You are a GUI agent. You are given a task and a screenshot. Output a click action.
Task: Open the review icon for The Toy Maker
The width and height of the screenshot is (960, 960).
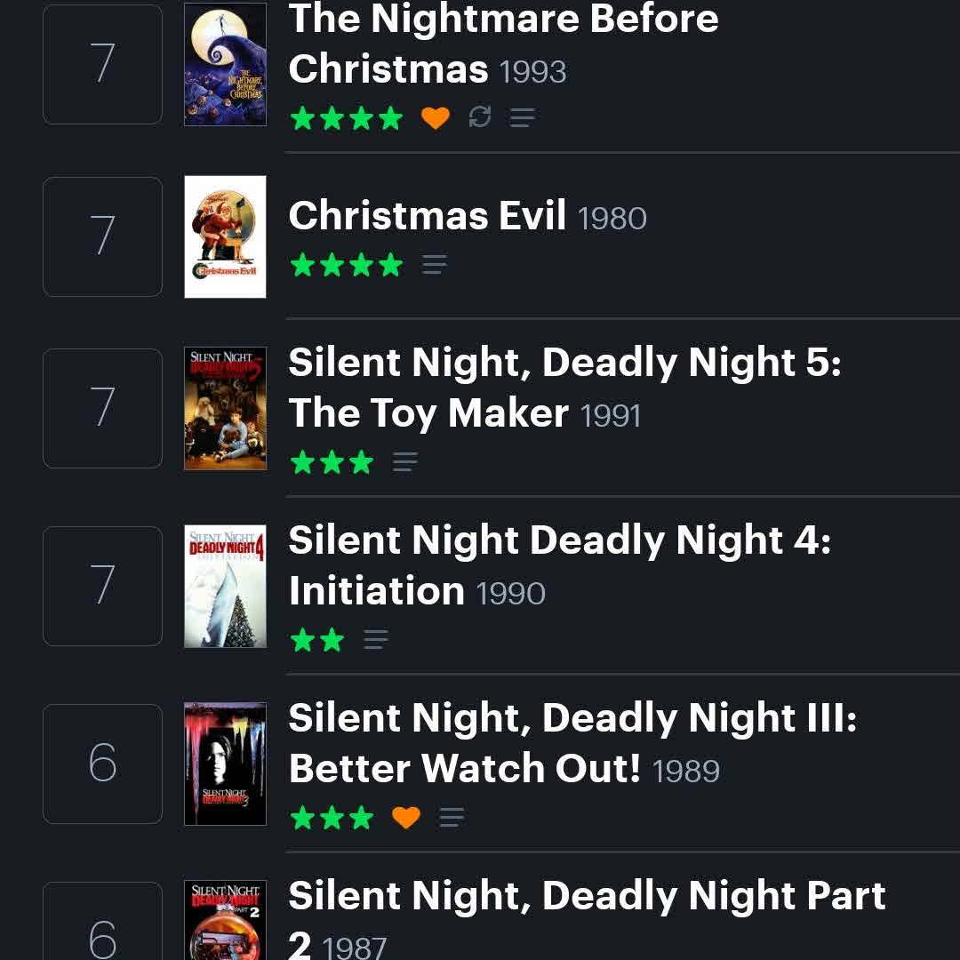pos(404,461)
